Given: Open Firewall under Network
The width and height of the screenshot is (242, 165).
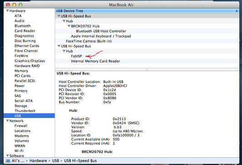Looking at the screenshot, I should pyautogui.click(x=21, y=126).
